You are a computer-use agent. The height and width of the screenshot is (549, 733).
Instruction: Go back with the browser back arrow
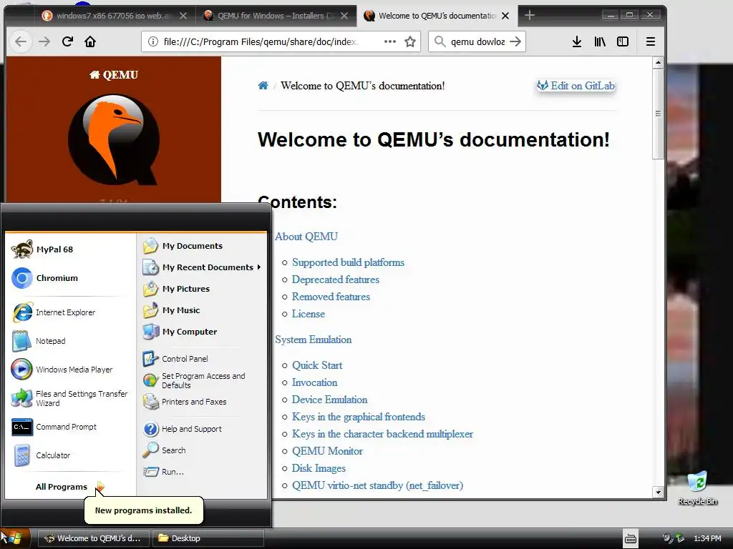[21, 41]
